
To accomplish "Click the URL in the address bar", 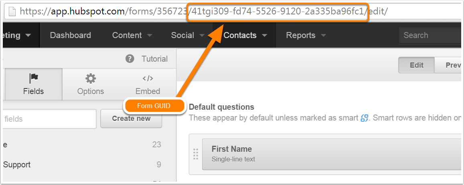I will (x=204, y=12).
